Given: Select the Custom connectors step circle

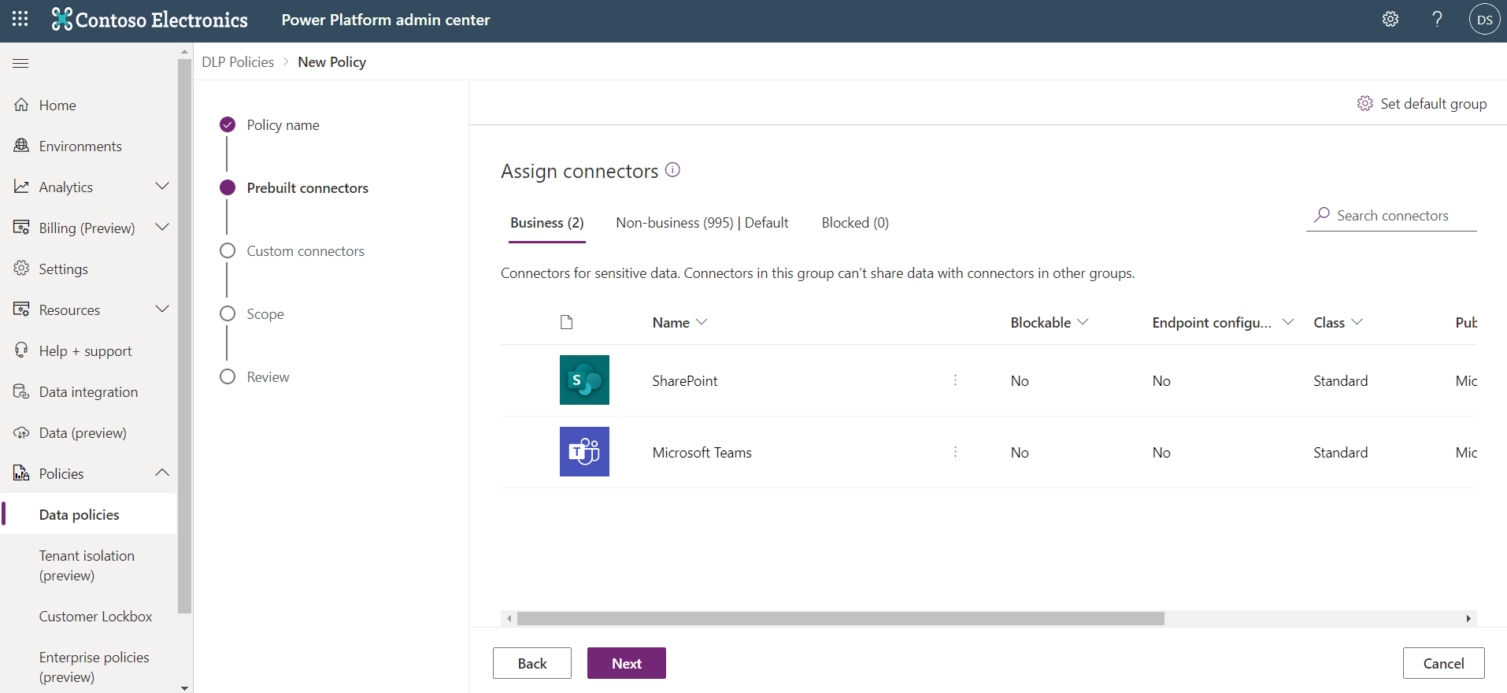Looking at the screenshot, I should [x=228, y=250].
